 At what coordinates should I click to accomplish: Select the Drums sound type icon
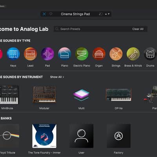[150, 54]
